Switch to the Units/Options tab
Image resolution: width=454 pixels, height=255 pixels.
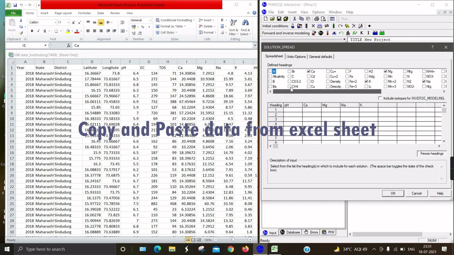296,57
